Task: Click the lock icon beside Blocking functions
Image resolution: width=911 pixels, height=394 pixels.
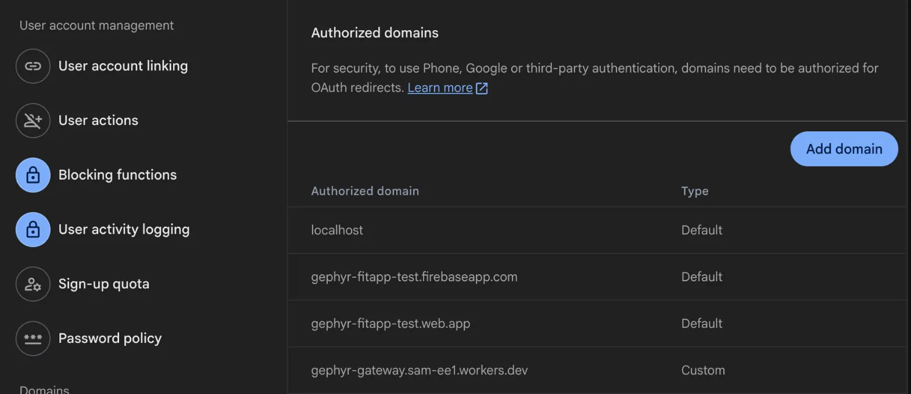Action: [33, 175]
